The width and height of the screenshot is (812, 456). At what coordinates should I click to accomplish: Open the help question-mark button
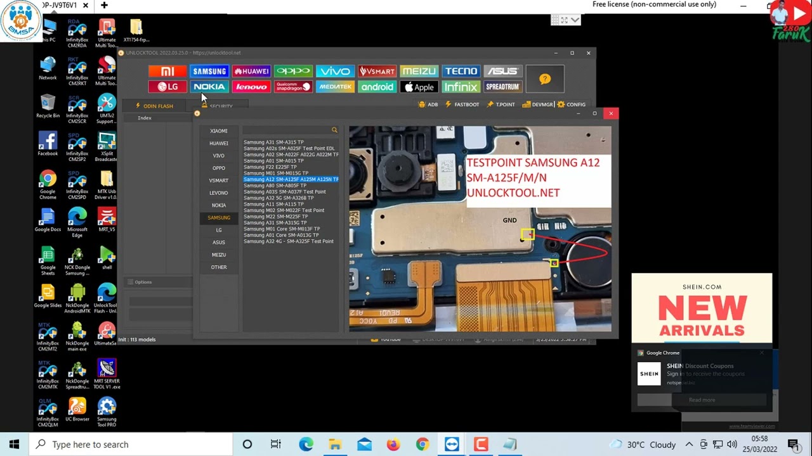tap(544, 79)
